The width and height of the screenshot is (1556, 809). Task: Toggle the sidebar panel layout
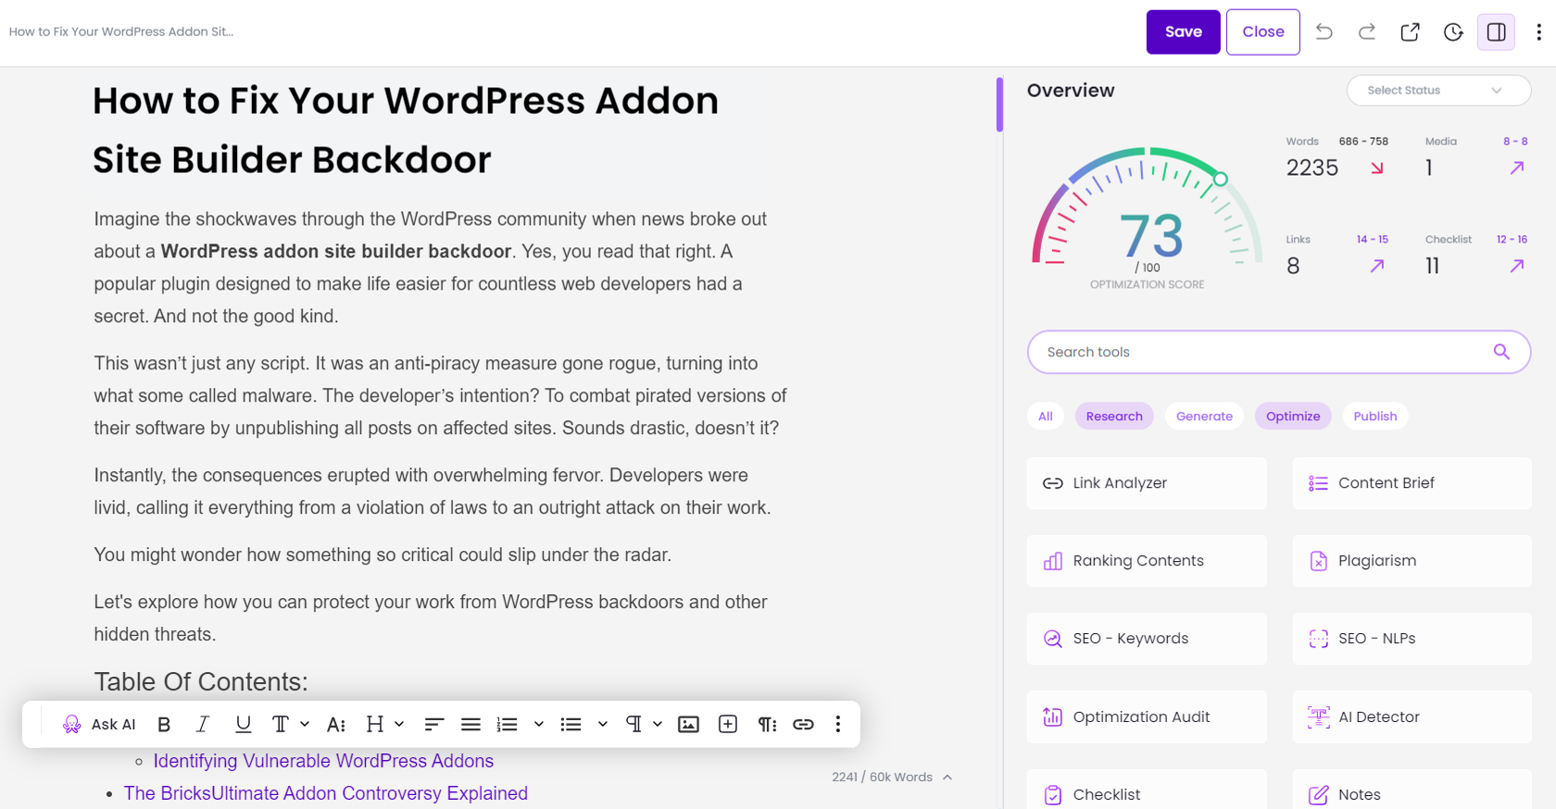1496,32
